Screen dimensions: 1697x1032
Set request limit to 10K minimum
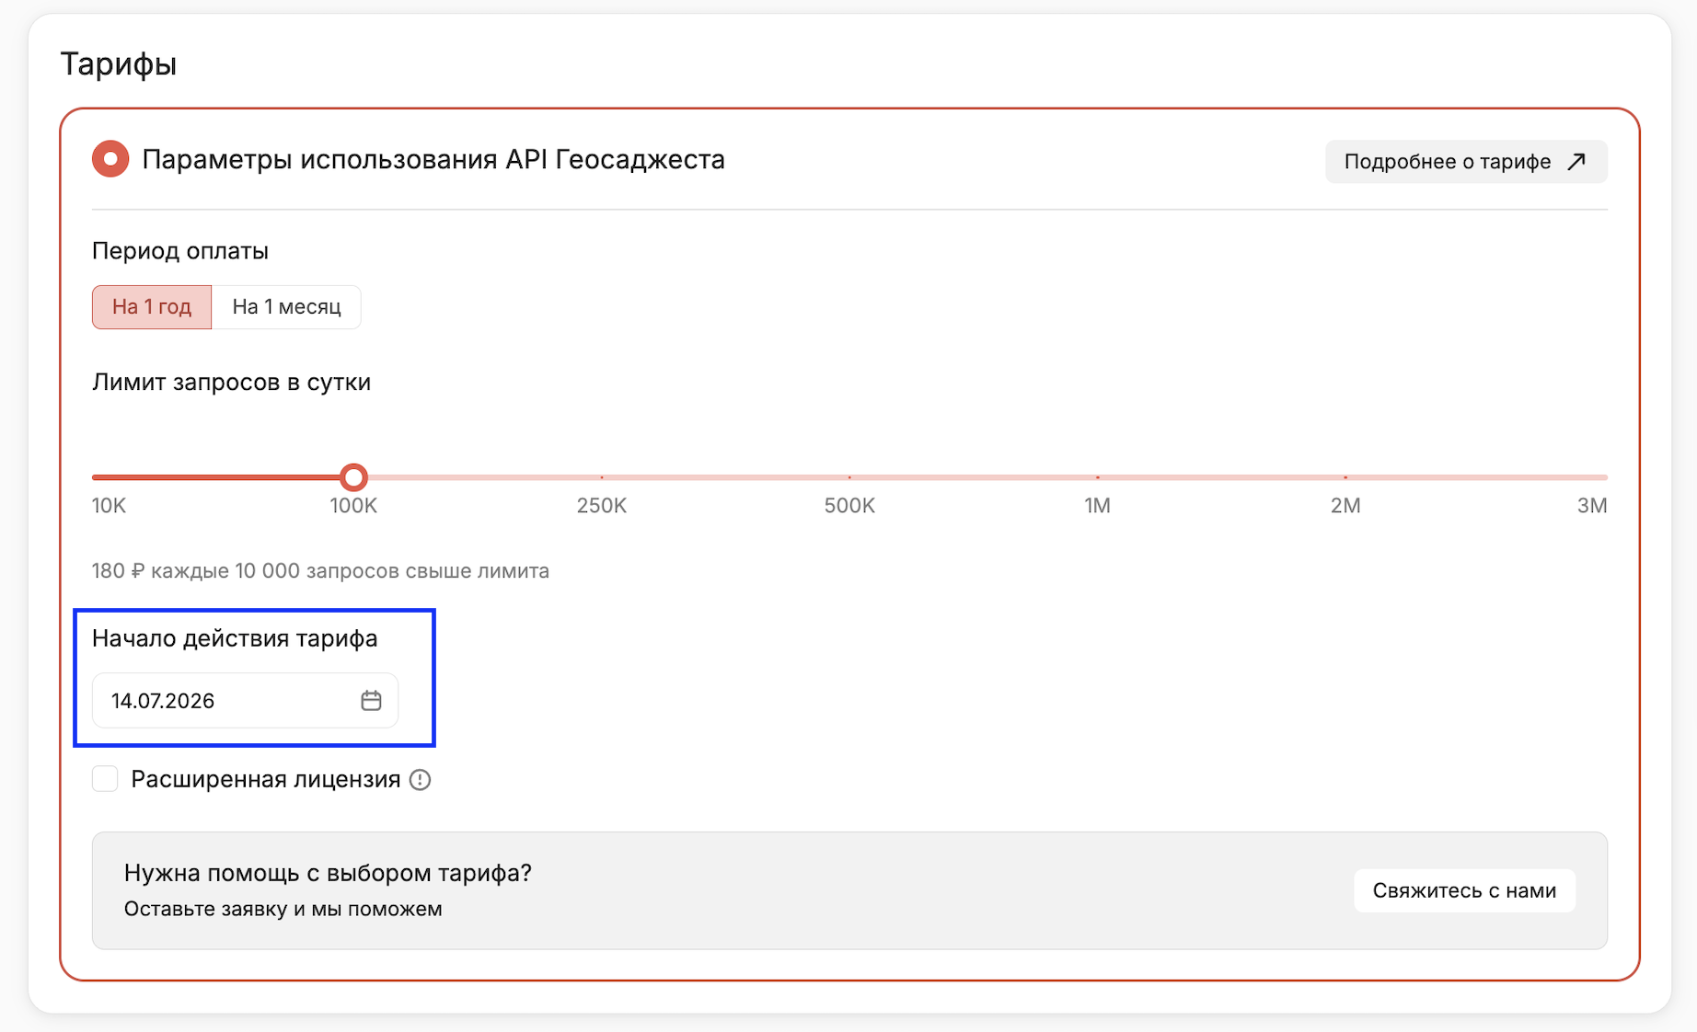coord(95,477)
